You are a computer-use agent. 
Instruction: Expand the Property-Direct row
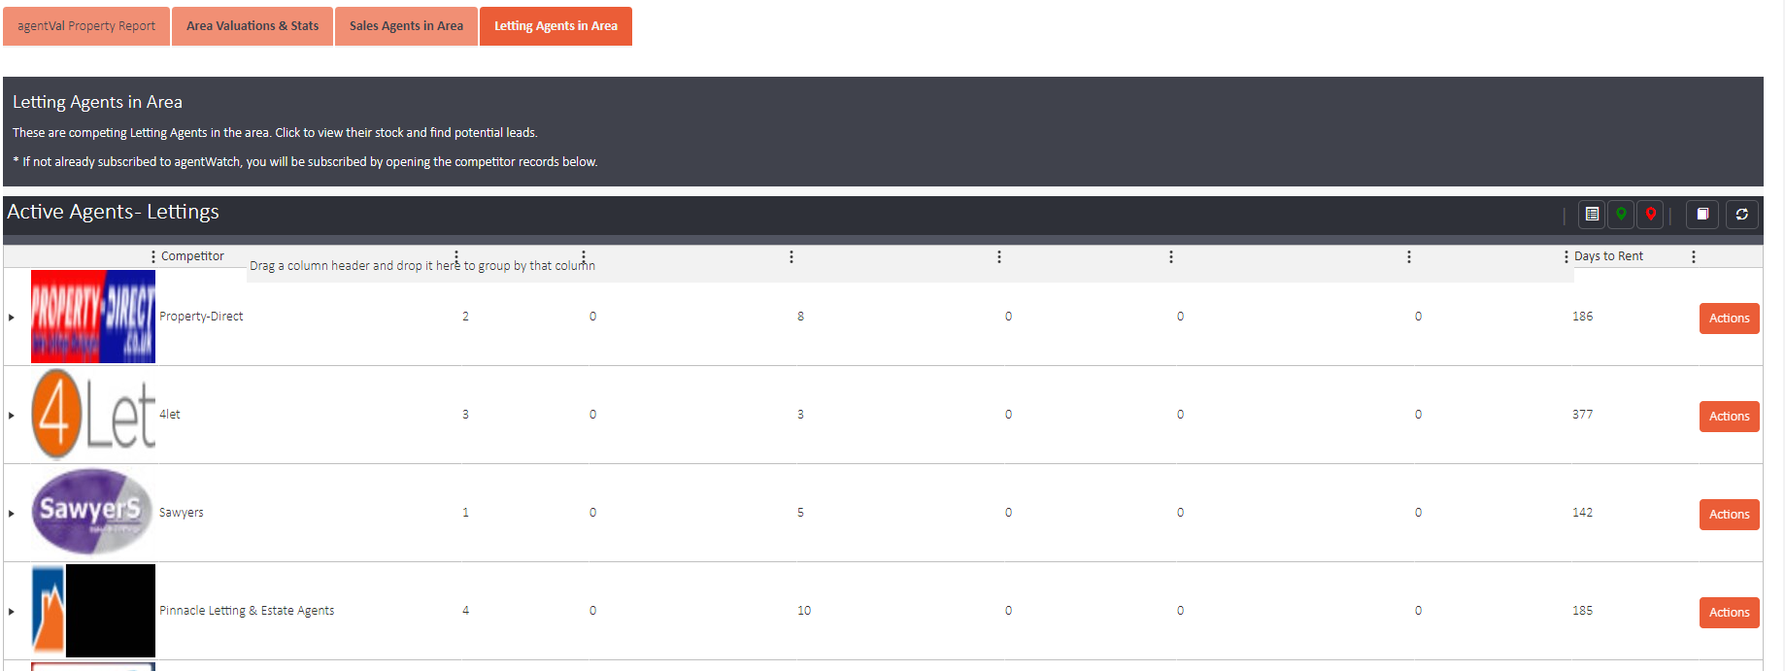click(x=12, y=318)
